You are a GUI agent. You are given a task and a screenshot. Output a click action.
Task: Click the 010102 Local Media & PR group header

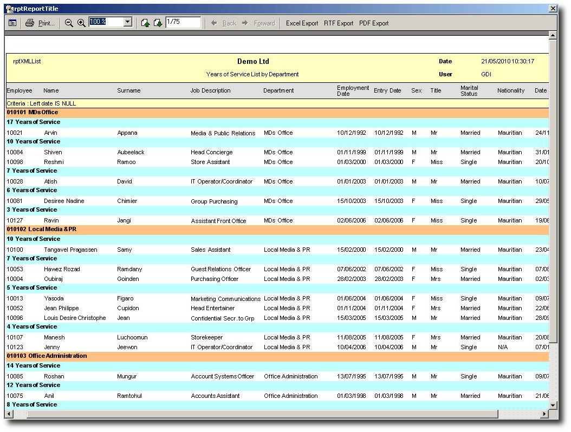[41, 230]
